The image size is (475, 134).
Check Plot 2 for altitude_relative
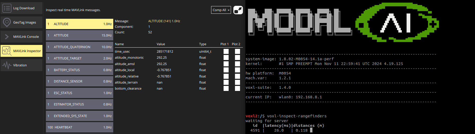point(237,76)
